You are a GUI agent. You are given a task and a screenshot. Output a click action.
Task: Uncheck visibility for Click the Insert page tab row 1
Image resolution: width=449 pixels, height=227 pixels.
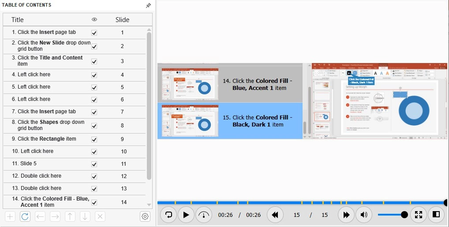pyautogui.click(x=94, y=33)
